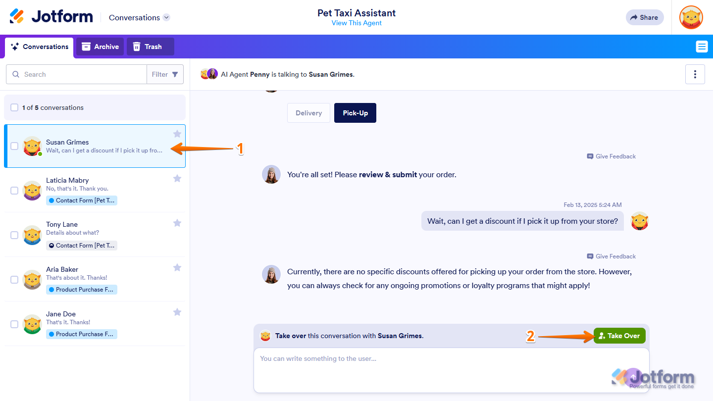Tick the Laticia Mabry conversation checkbox
The height and width of the screenshot is (401, 713).
tap(14, 191)
